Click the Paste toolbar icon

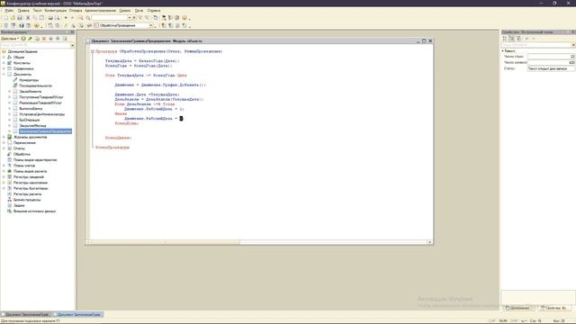pos(41,18)
